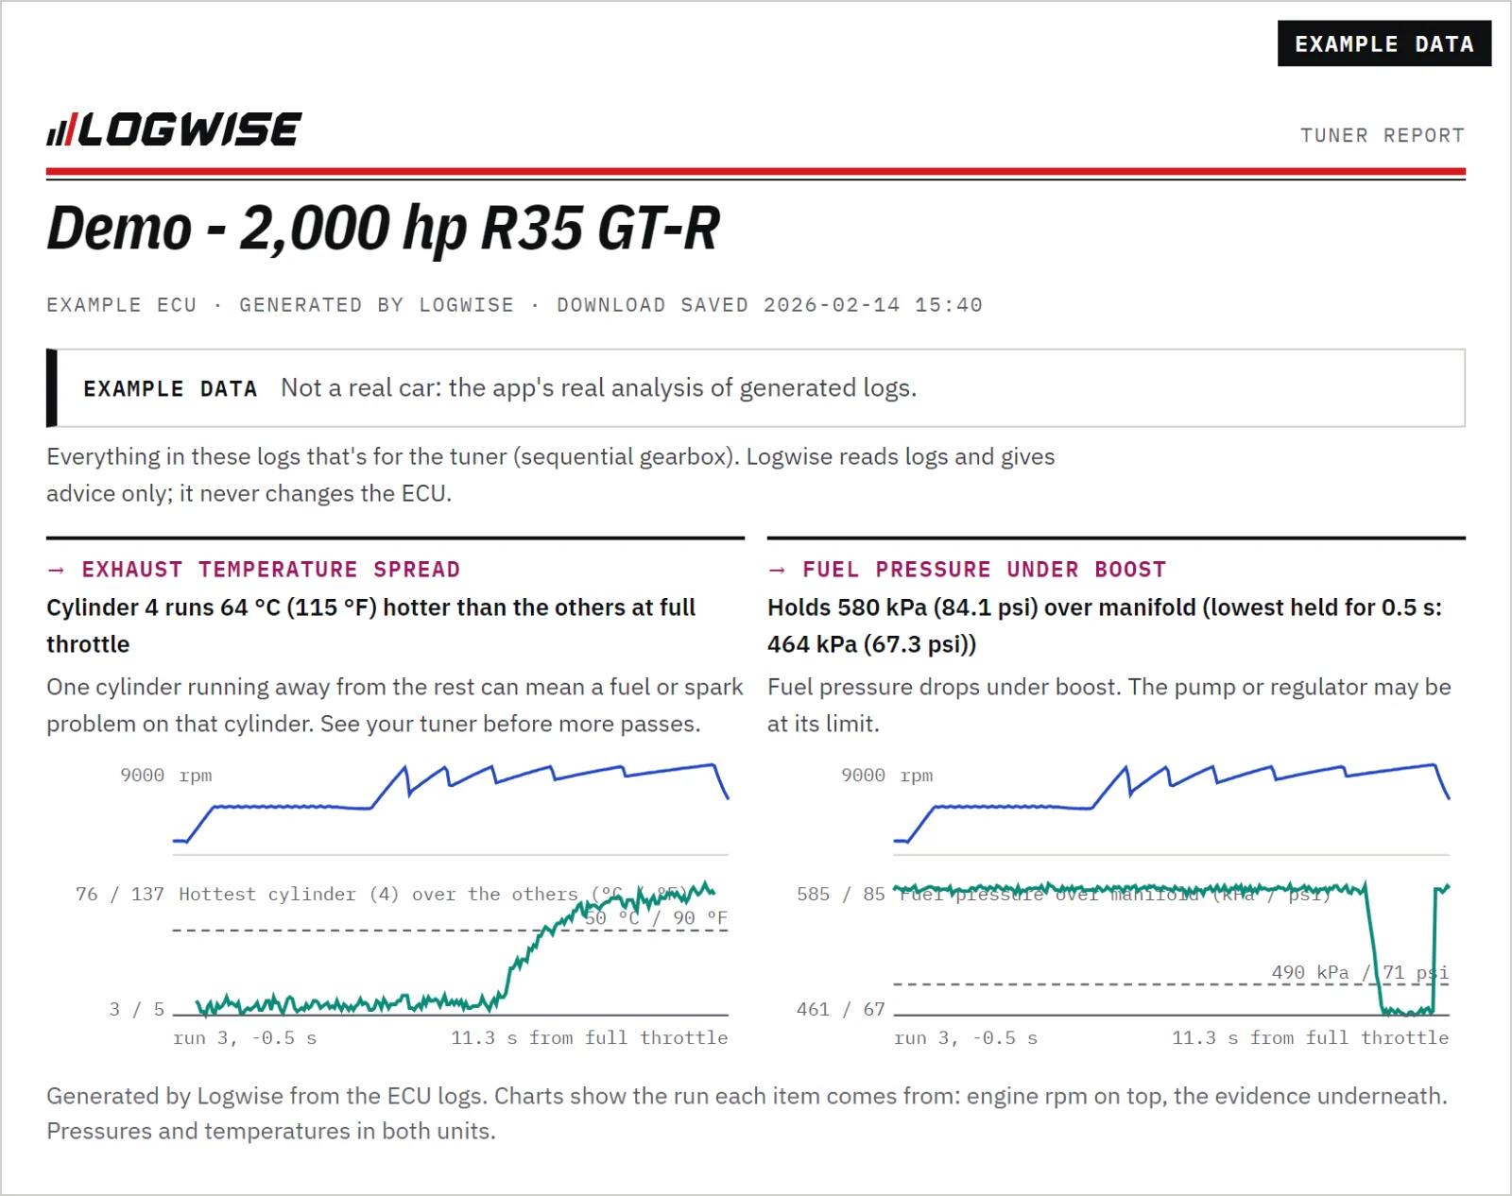Click the "Generated by Logwise from the ECU logs" footer
The width and height of the screenshot is (1512, 1196).
tap(747, 1114)
